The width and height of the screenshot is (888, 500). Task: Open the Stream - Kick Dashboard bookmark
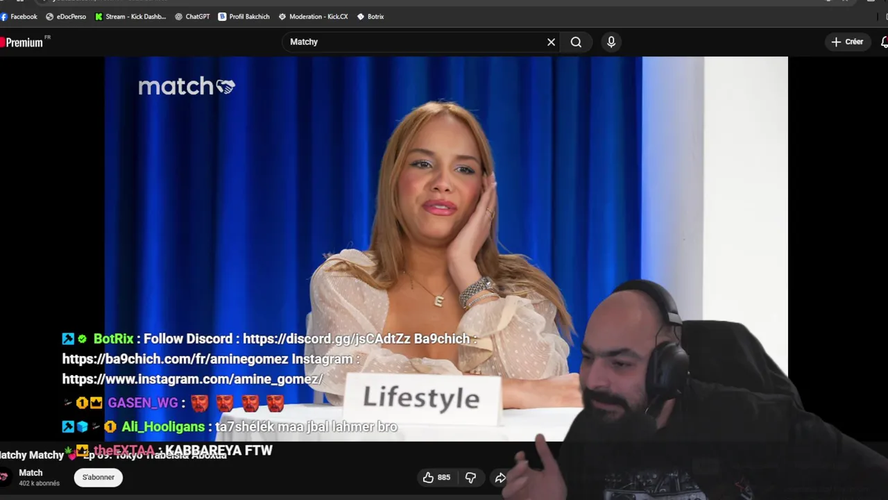coord(130,17)
